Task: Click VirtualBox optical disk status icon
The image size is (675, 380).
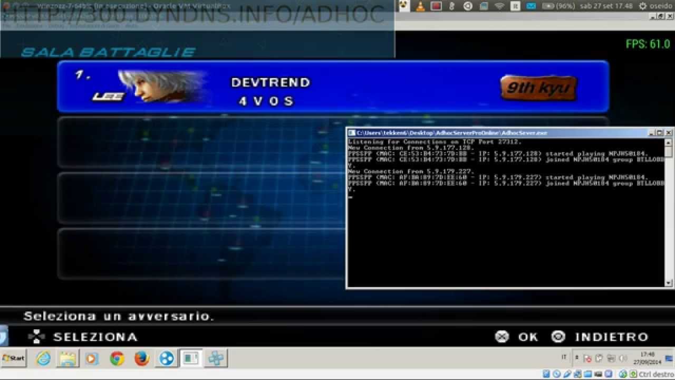Action: (x=556, y=374)
